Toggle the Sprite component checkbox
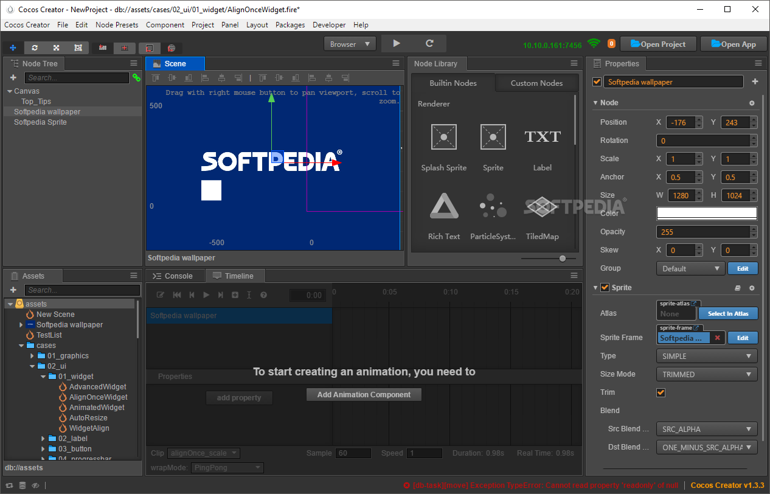The image size is (770, 494). [x=605, y=288]
